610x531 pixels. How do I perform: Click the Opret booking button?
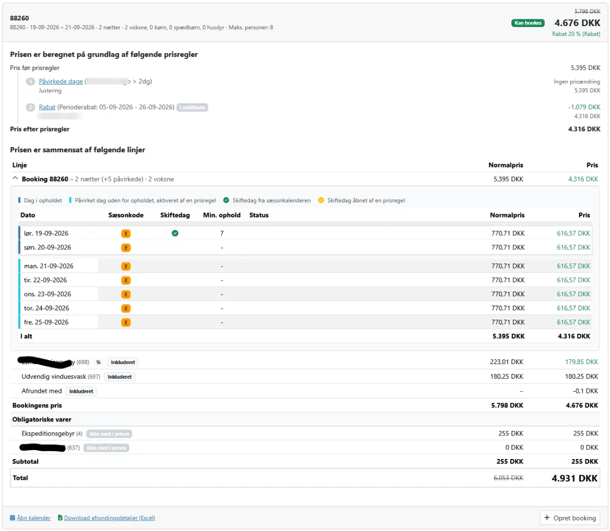click(x=570, y=518)
